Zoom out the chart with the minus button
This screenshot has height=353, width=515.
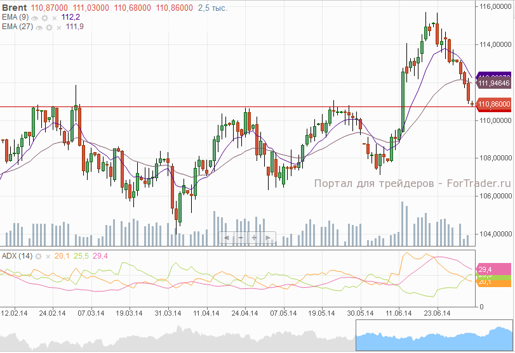pos(241,238)
